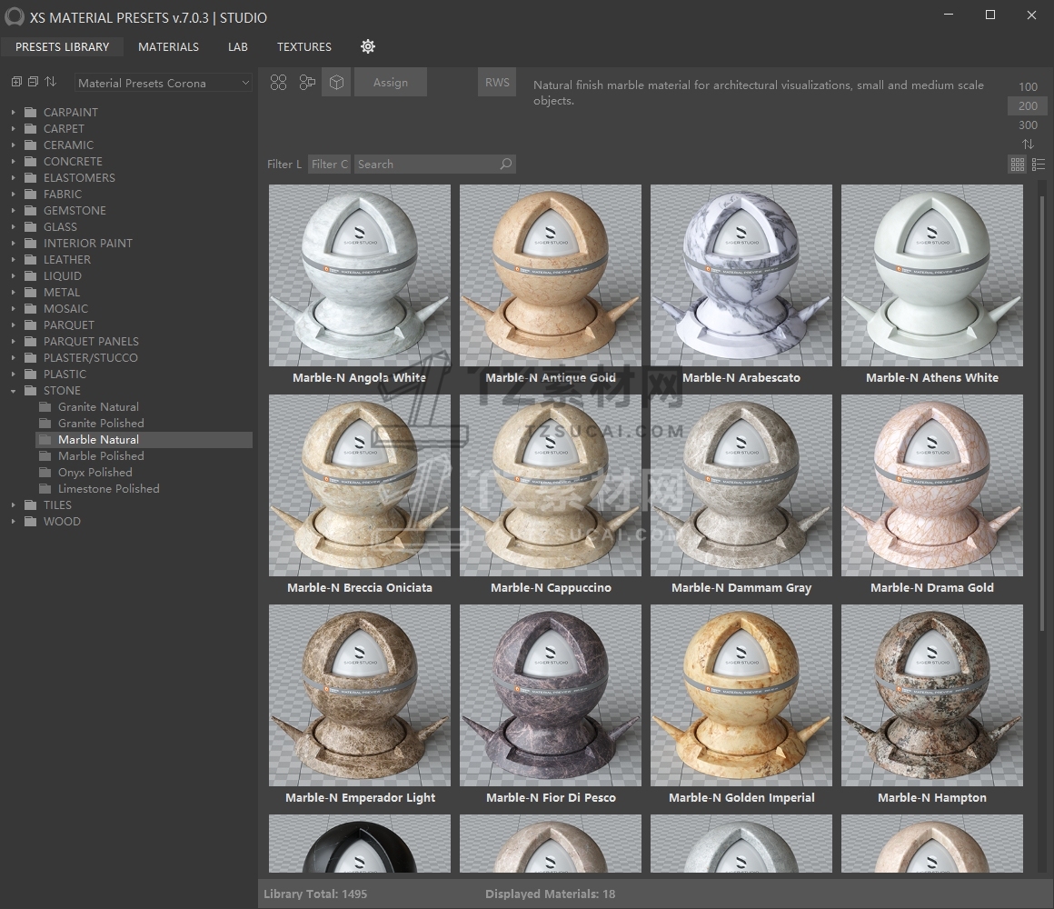Open the TEXTURES tab
The height and width of the screenshot is (909, 1054).
tap(304, 46)
